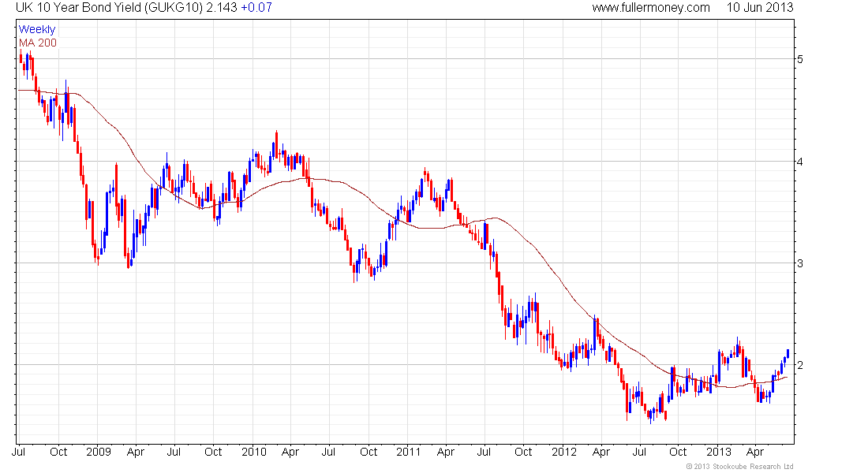
Task: Select the 'MA 200' legend label
Action: [38, 43]
